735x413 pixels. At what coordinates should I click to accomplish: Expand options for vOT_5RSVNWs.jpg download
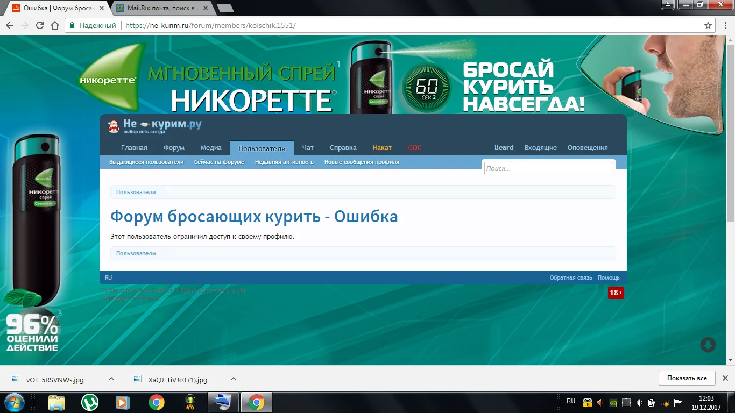111,379
